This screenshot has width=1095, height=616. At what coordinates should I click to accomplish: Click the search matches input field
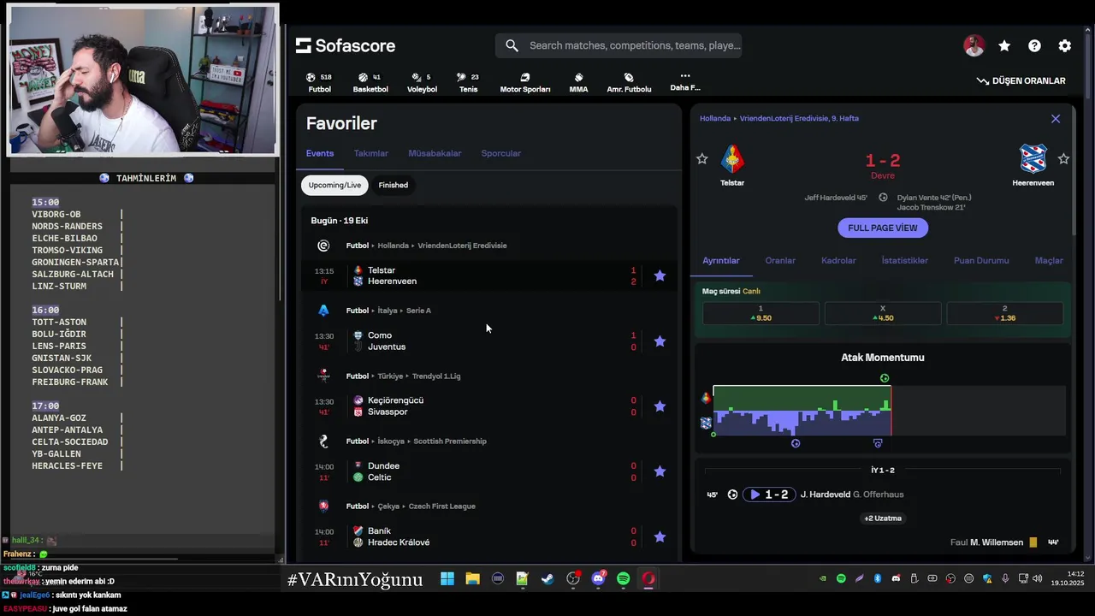619,45
